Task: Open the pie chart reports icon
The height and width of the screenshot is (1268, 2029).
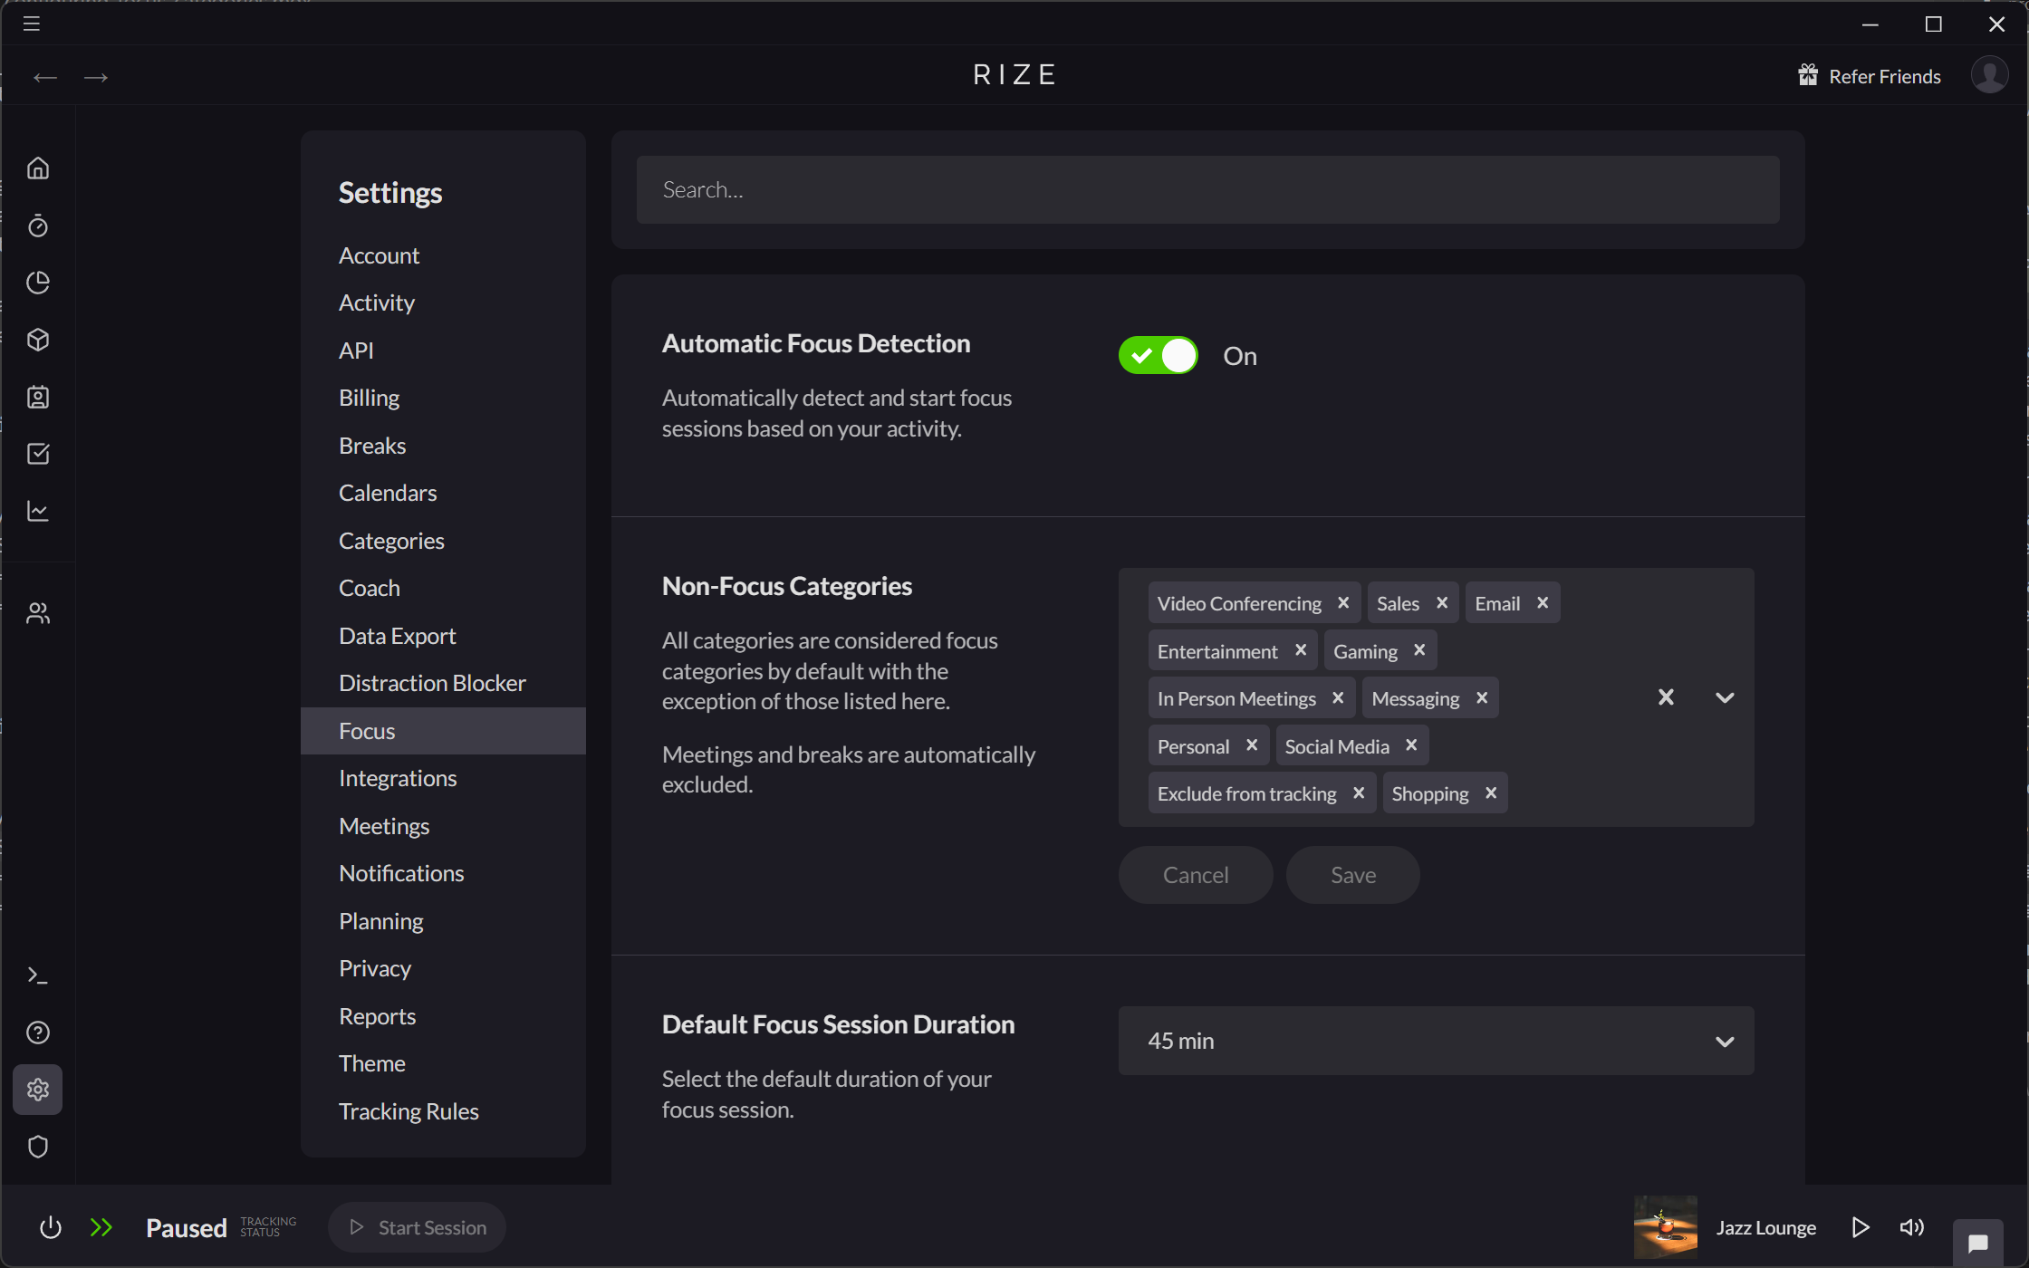Action: coord(38,283)
